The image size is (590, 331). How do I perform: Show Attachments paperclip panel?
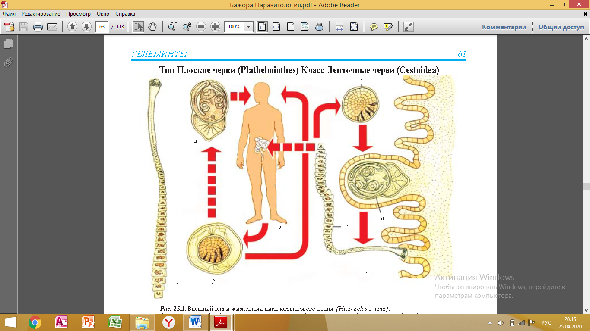tap(9, 62)
